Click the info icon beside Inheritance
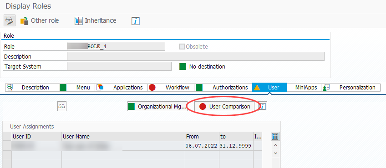386x168 pixels. (x=136, y=21)
